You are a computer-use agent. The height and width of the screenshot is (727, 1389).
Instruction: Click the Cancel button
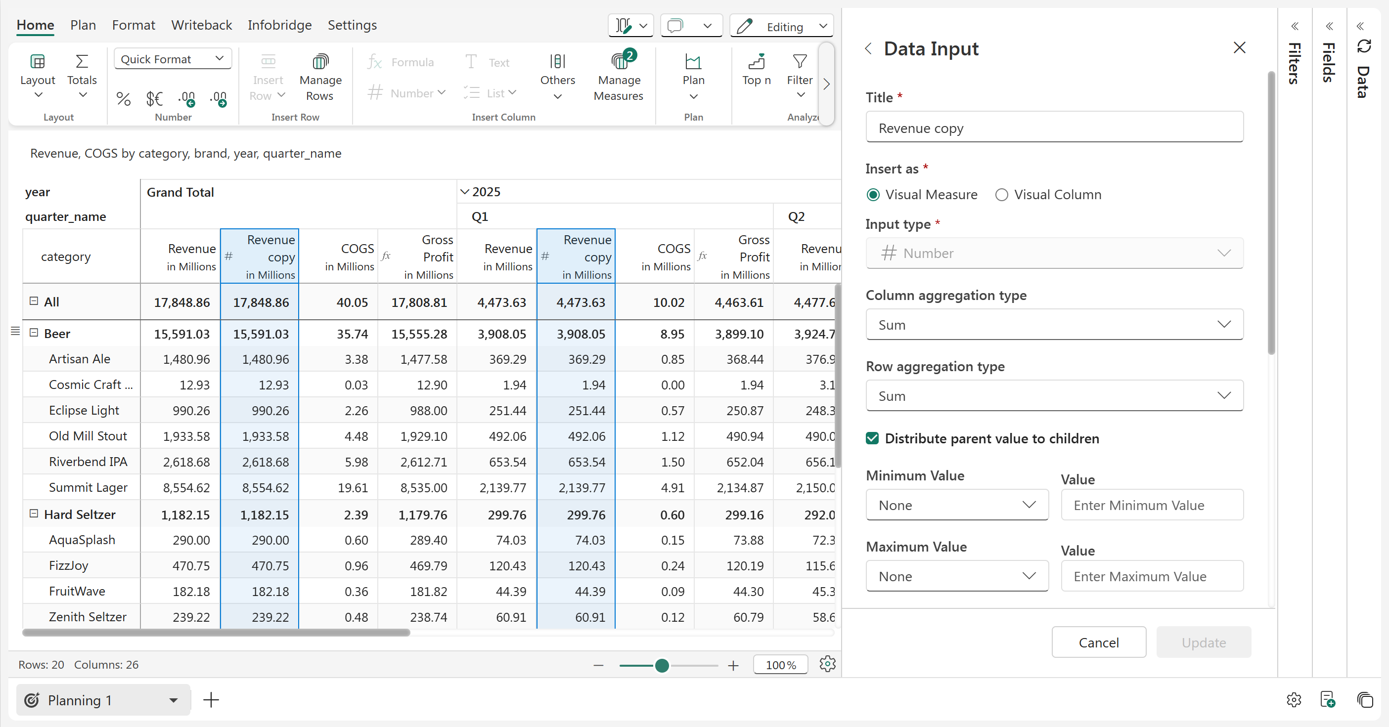click(1098, 642)
